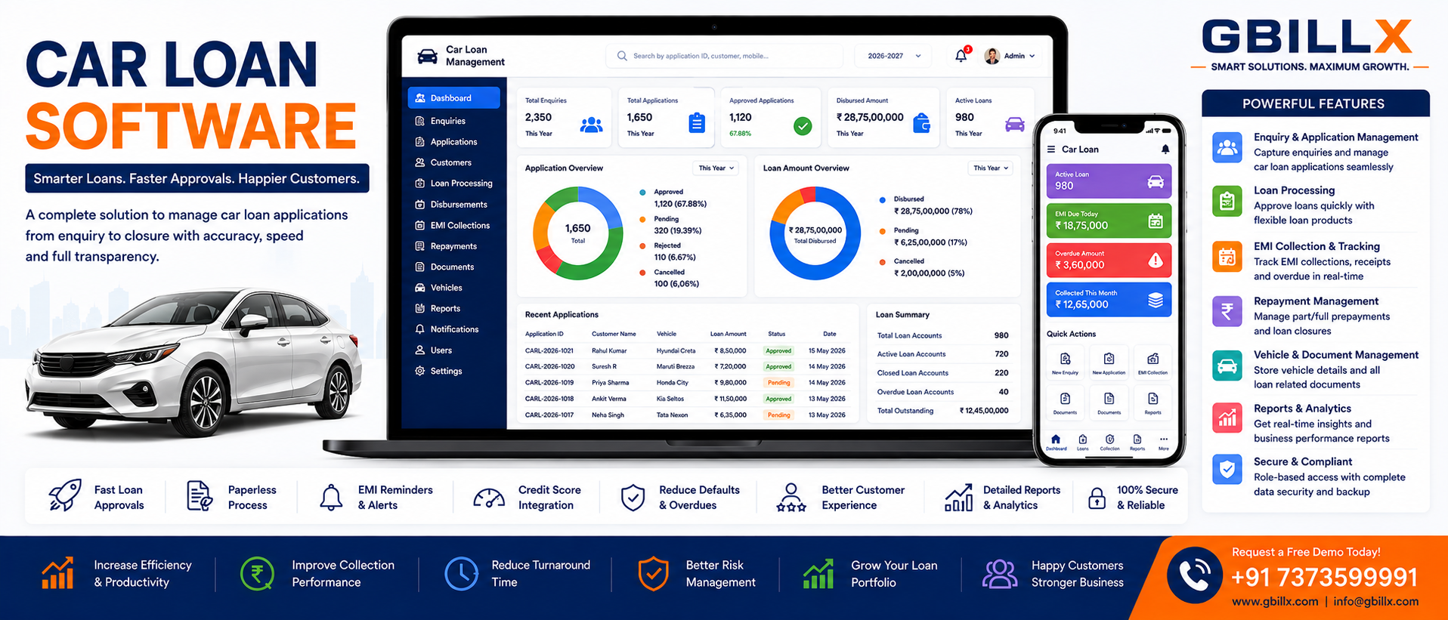The image size is (1448, 620).
Task: Click the Overdue Loan Accounts summary row
Action: 942,392
